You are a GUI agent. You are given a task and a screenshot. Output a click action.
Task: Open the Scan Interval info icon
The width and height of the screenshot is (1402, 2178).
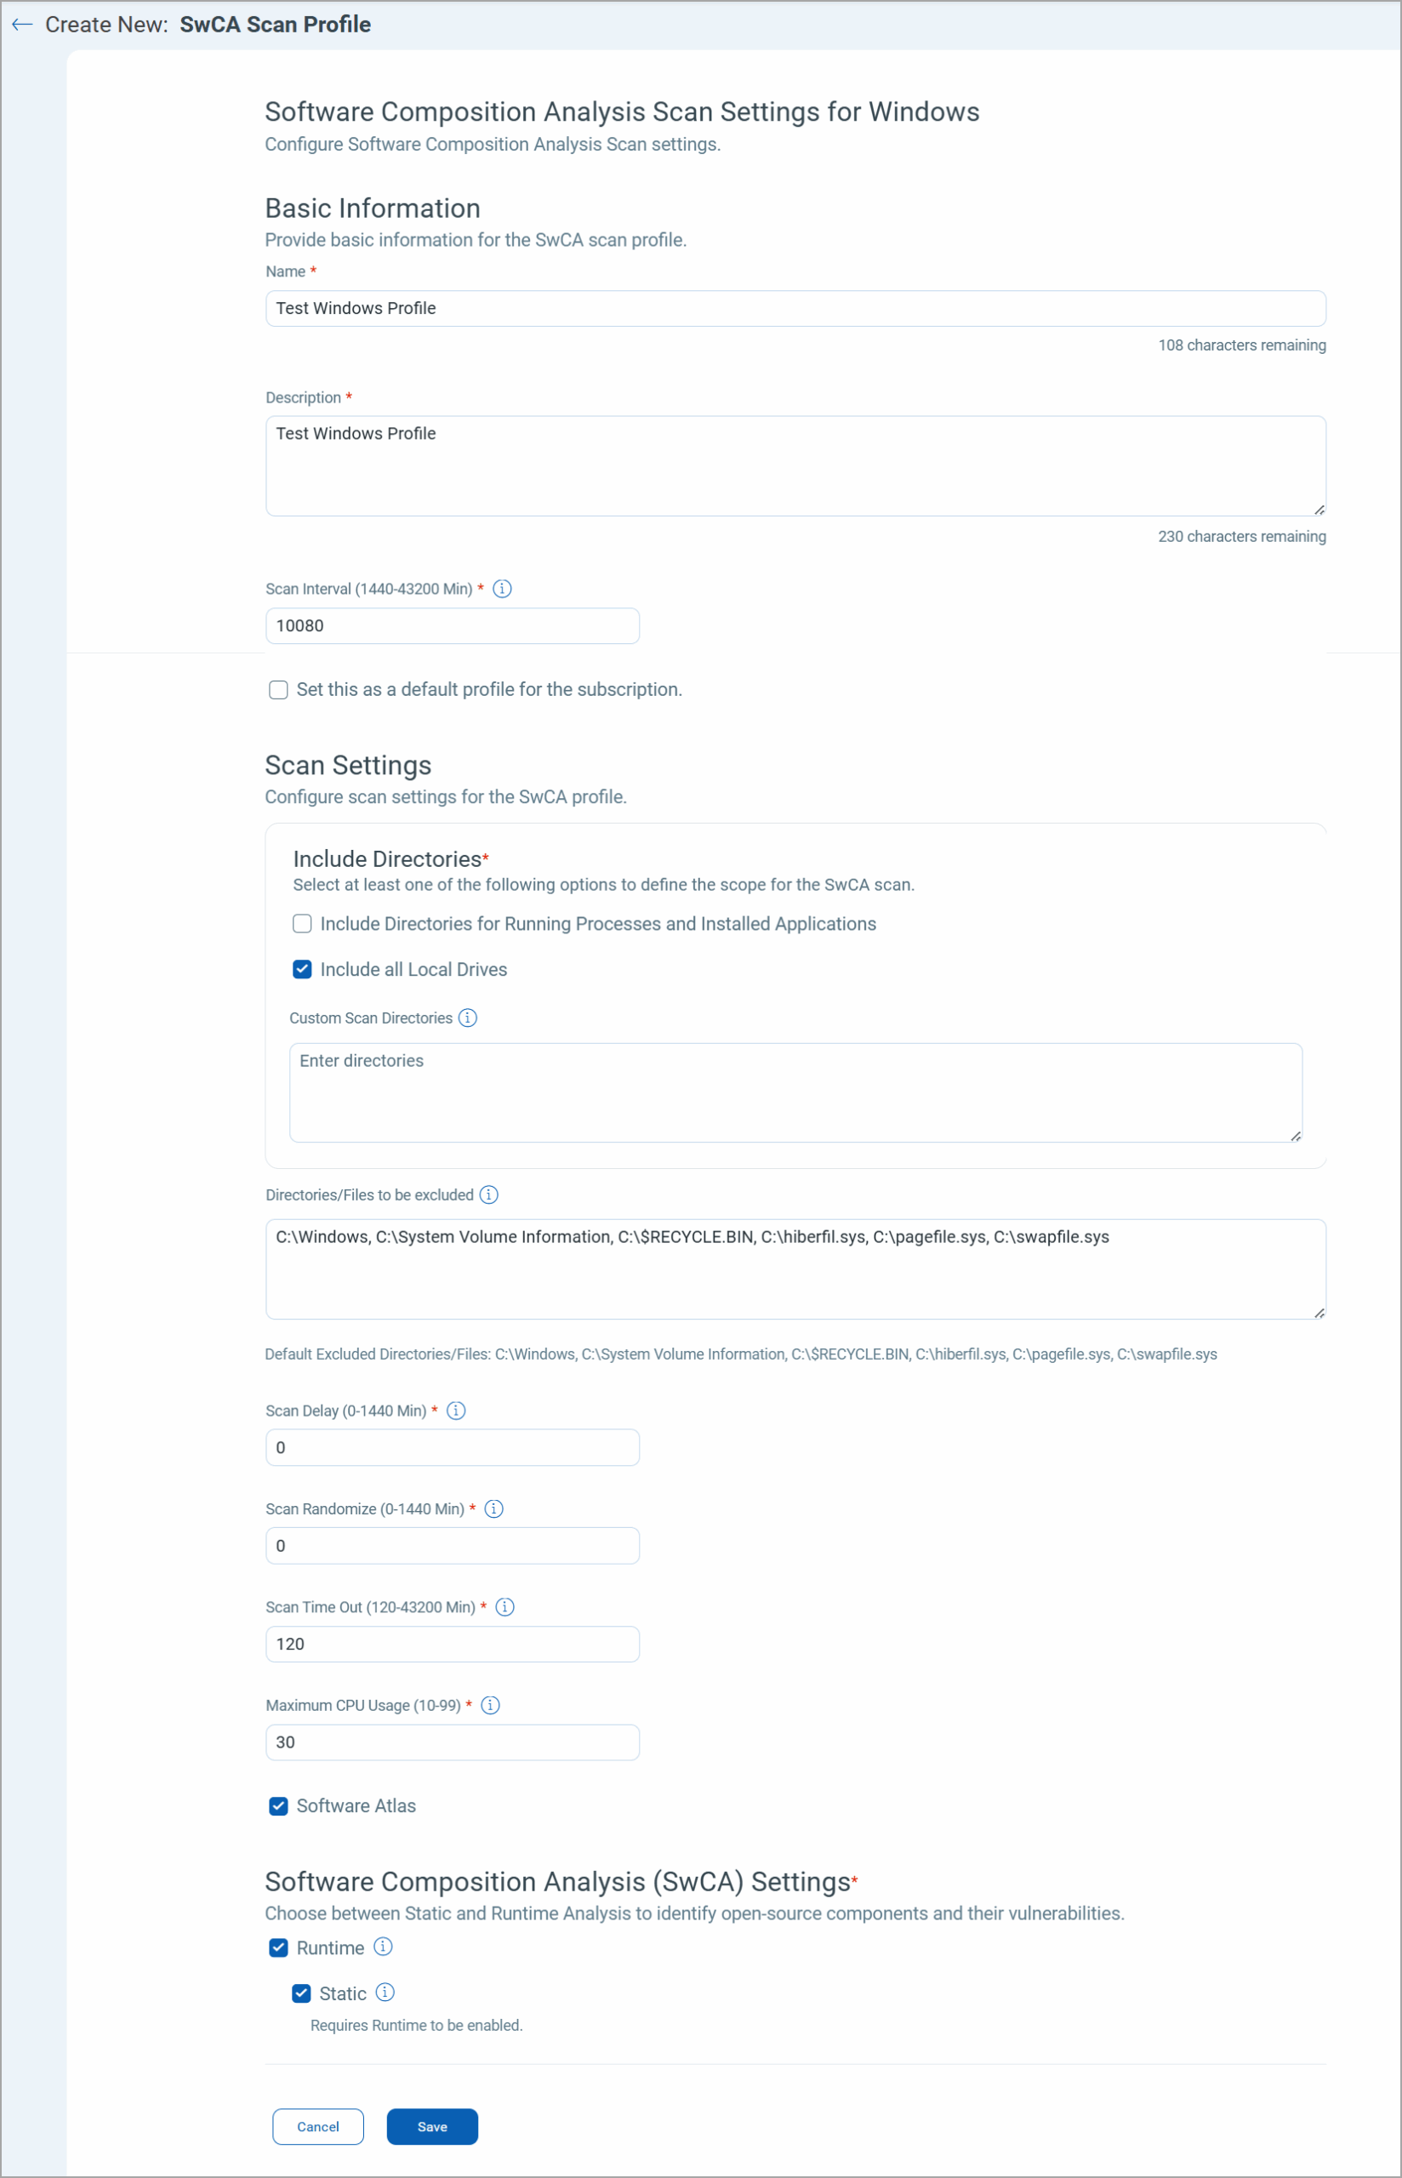point(502,589)
